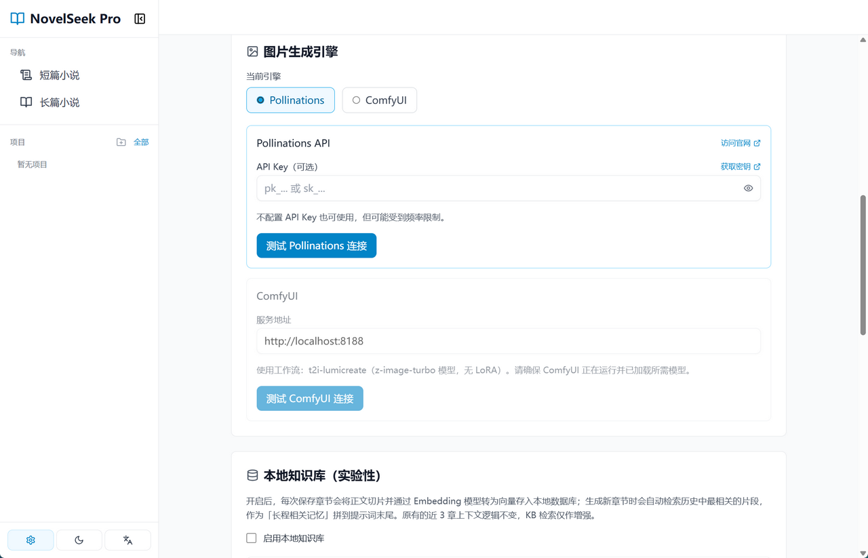Click the 短篇小说 scroll icon
This screenshot has height=558, width=868.
click(x=26, y=75)
